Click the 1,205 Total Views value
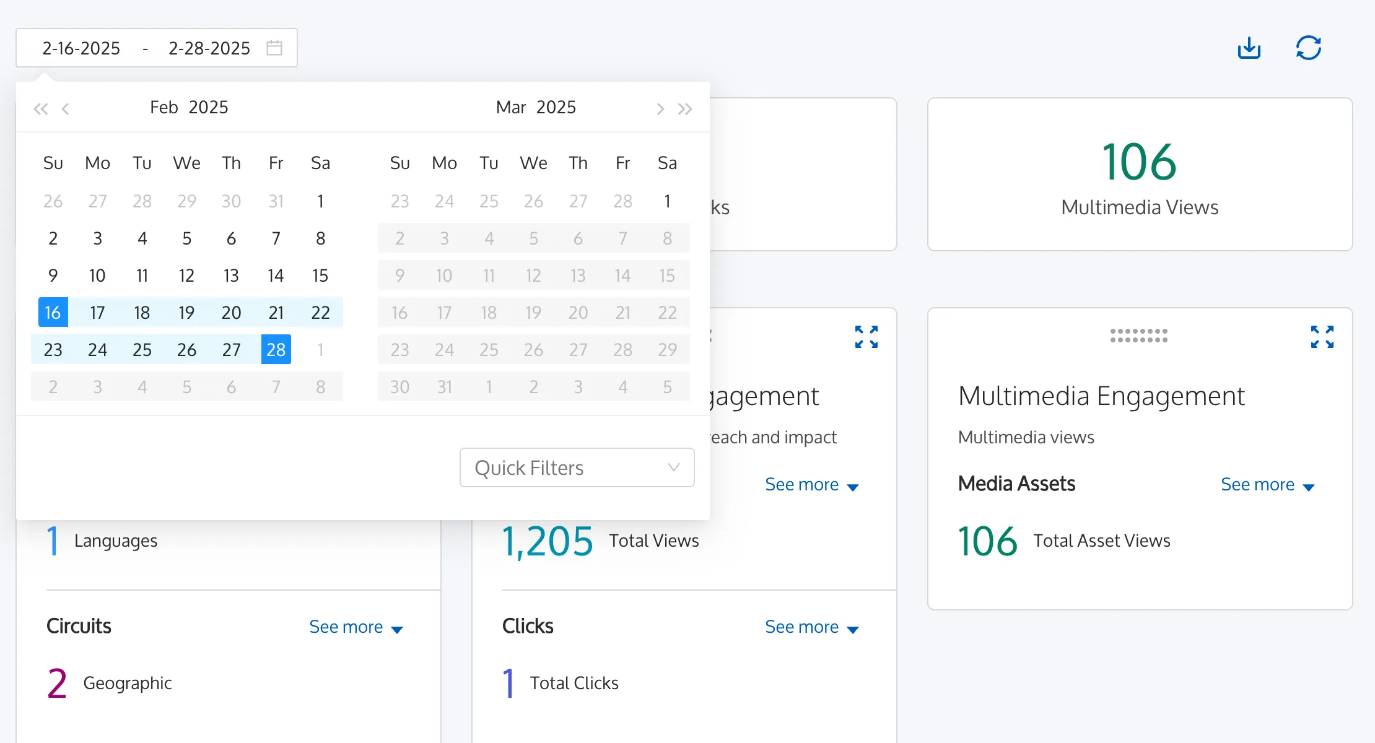 point(547,541)
